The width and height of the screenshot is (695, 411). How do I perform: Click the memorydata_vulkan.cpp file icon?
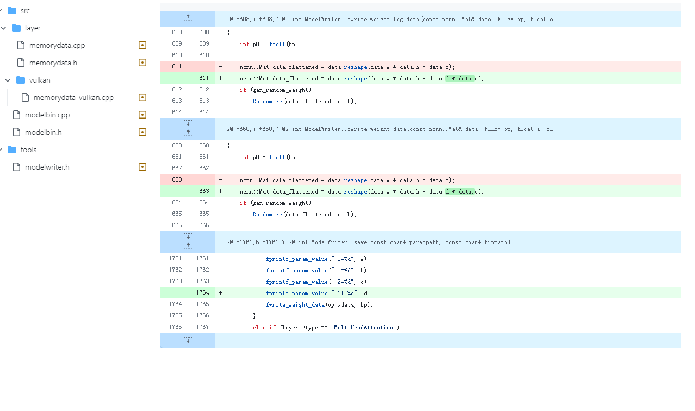click(x=25, y=97)
